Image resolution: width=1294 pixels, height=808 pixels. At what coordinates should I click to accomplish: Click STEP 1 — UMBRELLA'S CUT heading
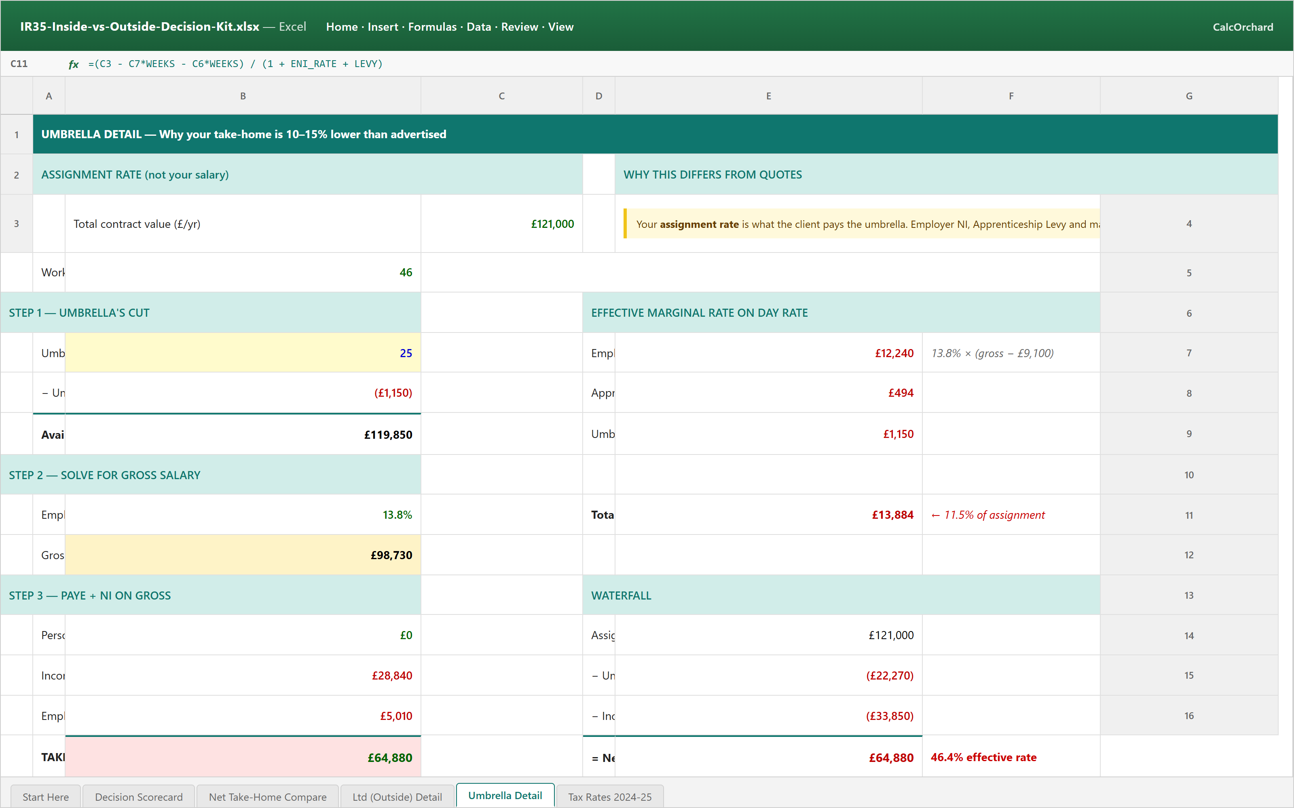211,313
